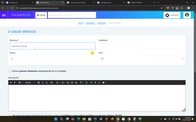The width and height of the screenshot is (196, 122).
Task: Increase indent in the editor
Action: point(72,83)
